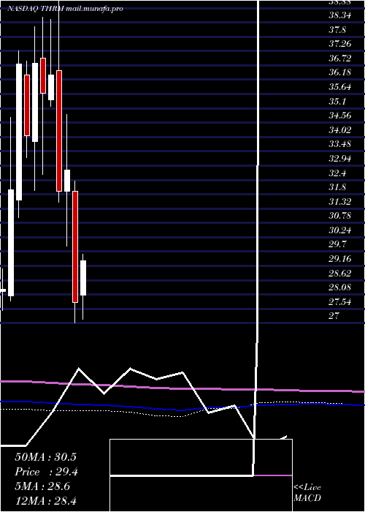
Task: Click the 37.26 price axis label
Action: pyautogui.click(x=340, y=44)
